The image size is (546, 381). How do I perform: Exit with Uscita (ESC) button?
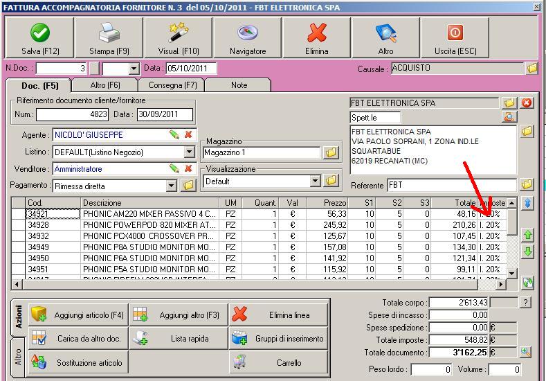point(455,38)
